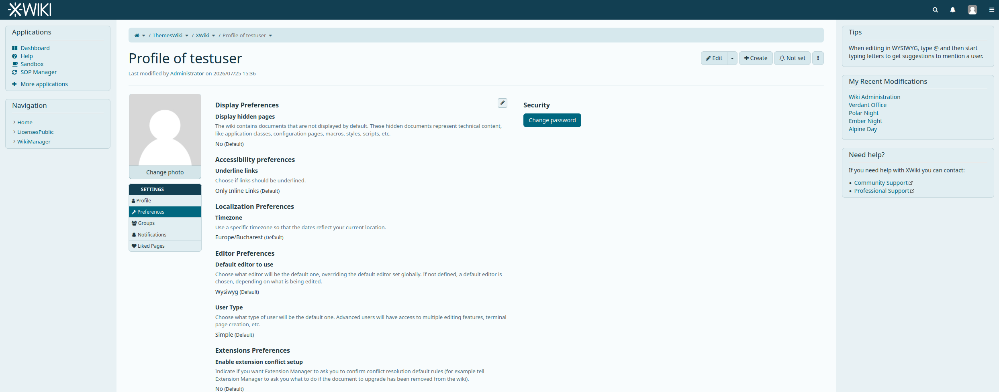The height and width of the screenshot is (392, 999).
Task: Open the Liked Pages settings tab
Action: point(165,246)
